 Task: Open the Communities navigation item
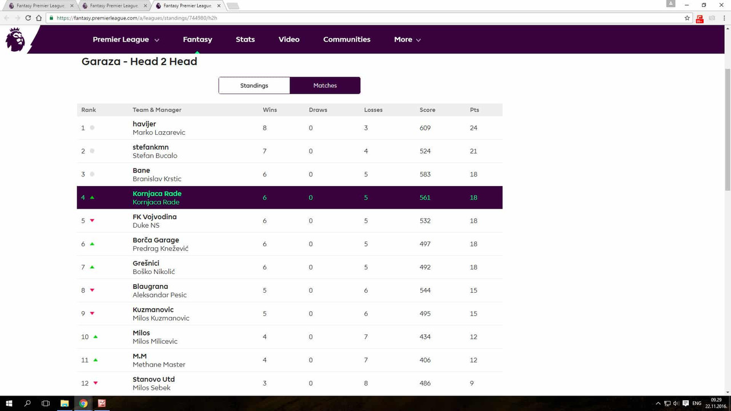point(347,39)
